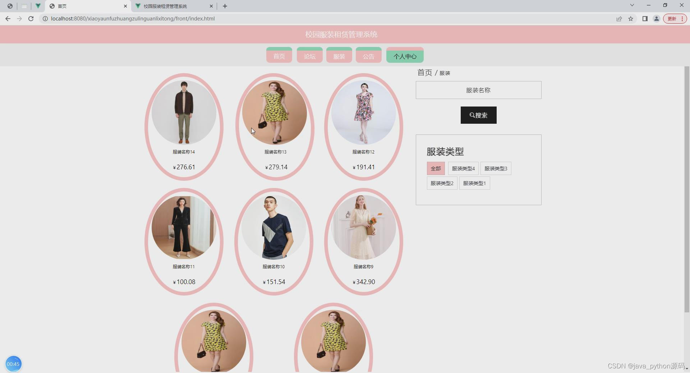Click the 00:45 recording timer bubble
Screen dimensions: 690x373
tap(13, 364)
